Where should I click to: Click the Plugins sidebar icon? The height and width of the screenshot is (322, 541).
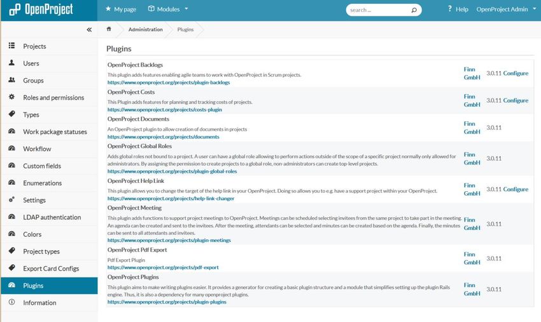coord(11,285)
